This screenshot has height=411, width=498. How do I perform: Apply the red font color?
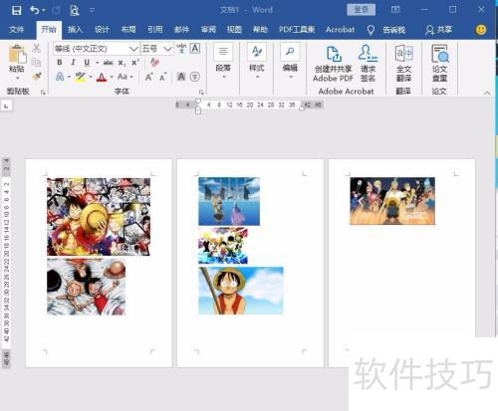pyautogui.click(x=102, y=77)
